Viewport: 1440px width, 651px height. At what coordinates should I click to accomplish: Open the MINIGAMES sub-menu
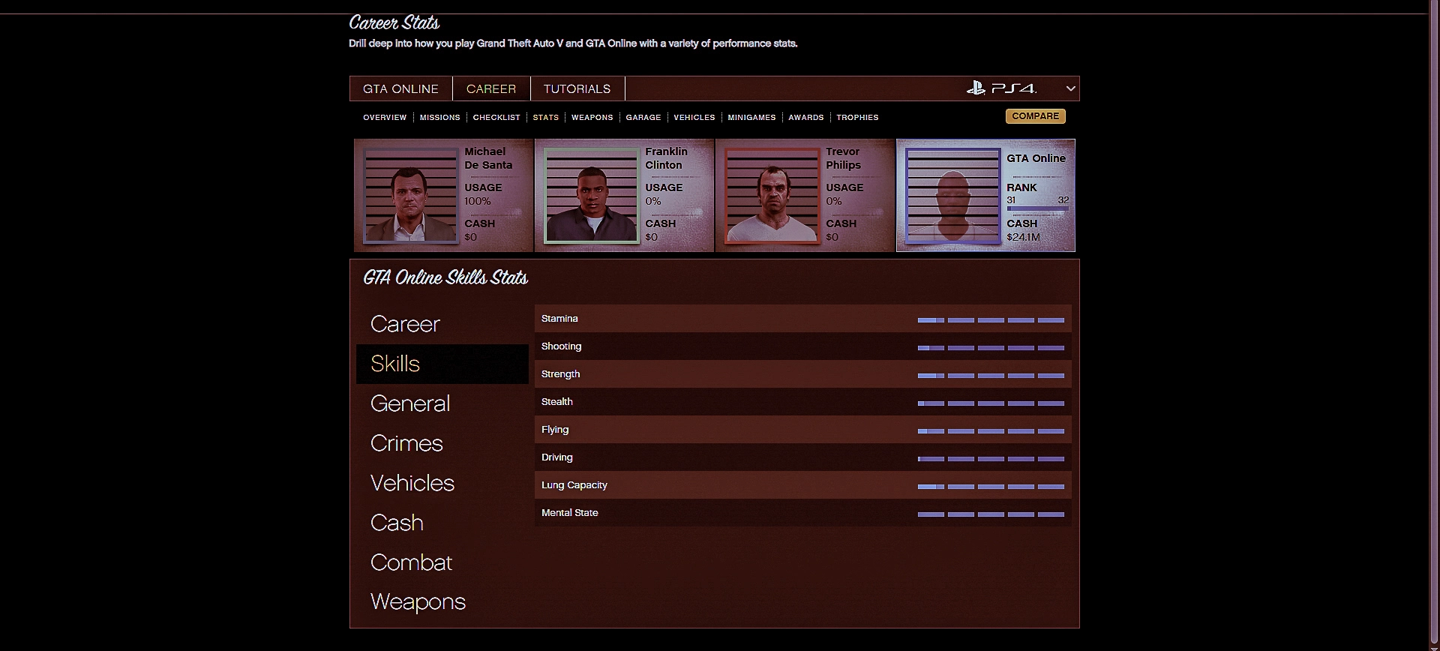[x=751, y=118]
